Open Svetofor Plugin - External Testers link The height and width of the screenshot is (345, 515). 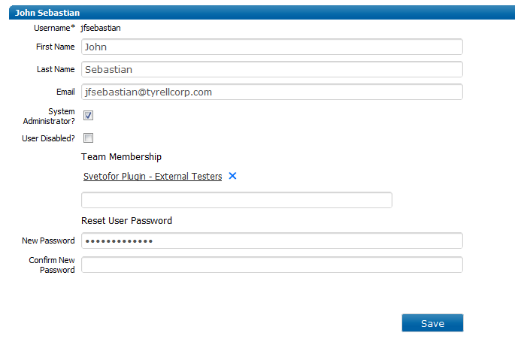[x=153, y=177]
